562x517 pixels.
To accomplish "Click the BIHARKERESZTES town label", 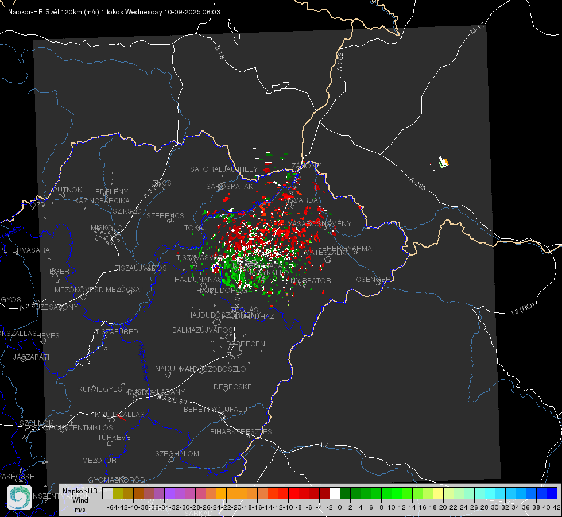I will [x=241, y=431].
